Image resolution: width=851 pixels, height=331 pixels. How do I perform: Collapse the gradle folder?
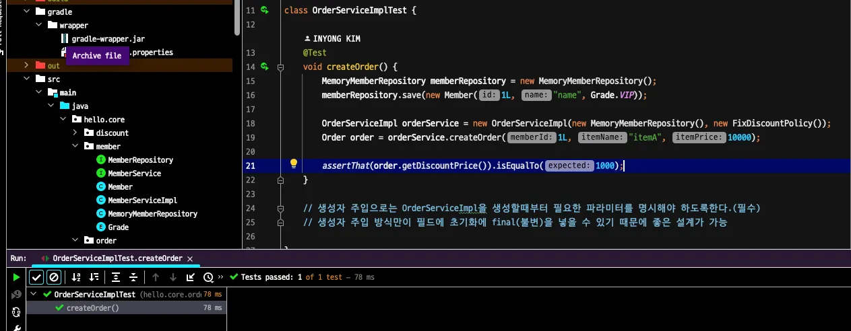26,11
